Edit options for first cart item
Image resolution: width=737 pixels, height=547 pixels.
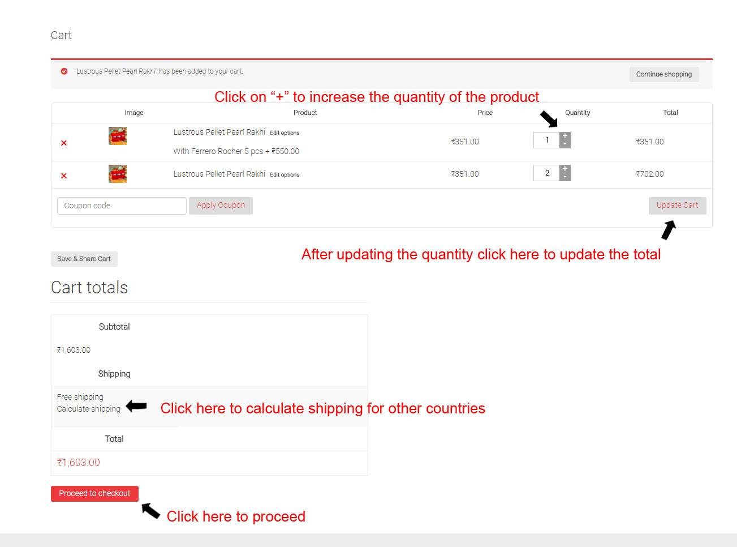click(285, 133)
